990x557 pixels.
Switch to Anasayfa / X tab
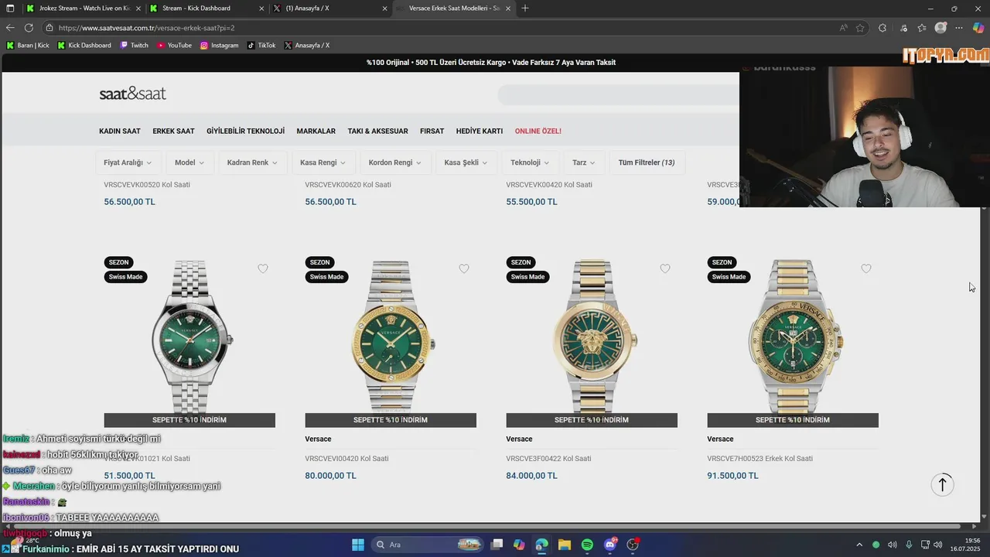coord(330,8)
